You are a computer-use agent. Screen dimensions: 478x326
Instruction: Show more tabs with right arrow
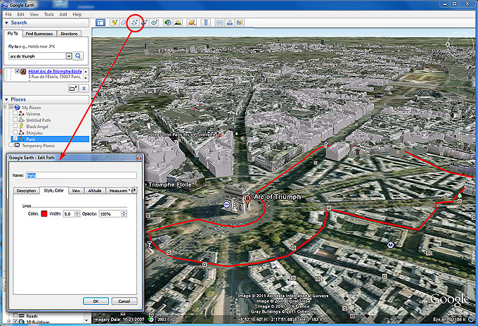coord(134,190)
